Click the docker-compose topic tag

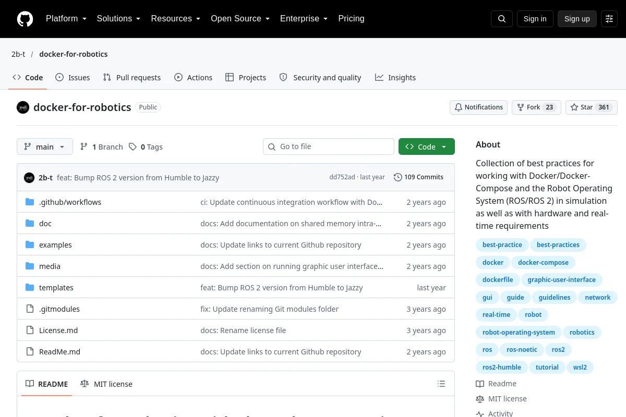(x=543, y=263)
